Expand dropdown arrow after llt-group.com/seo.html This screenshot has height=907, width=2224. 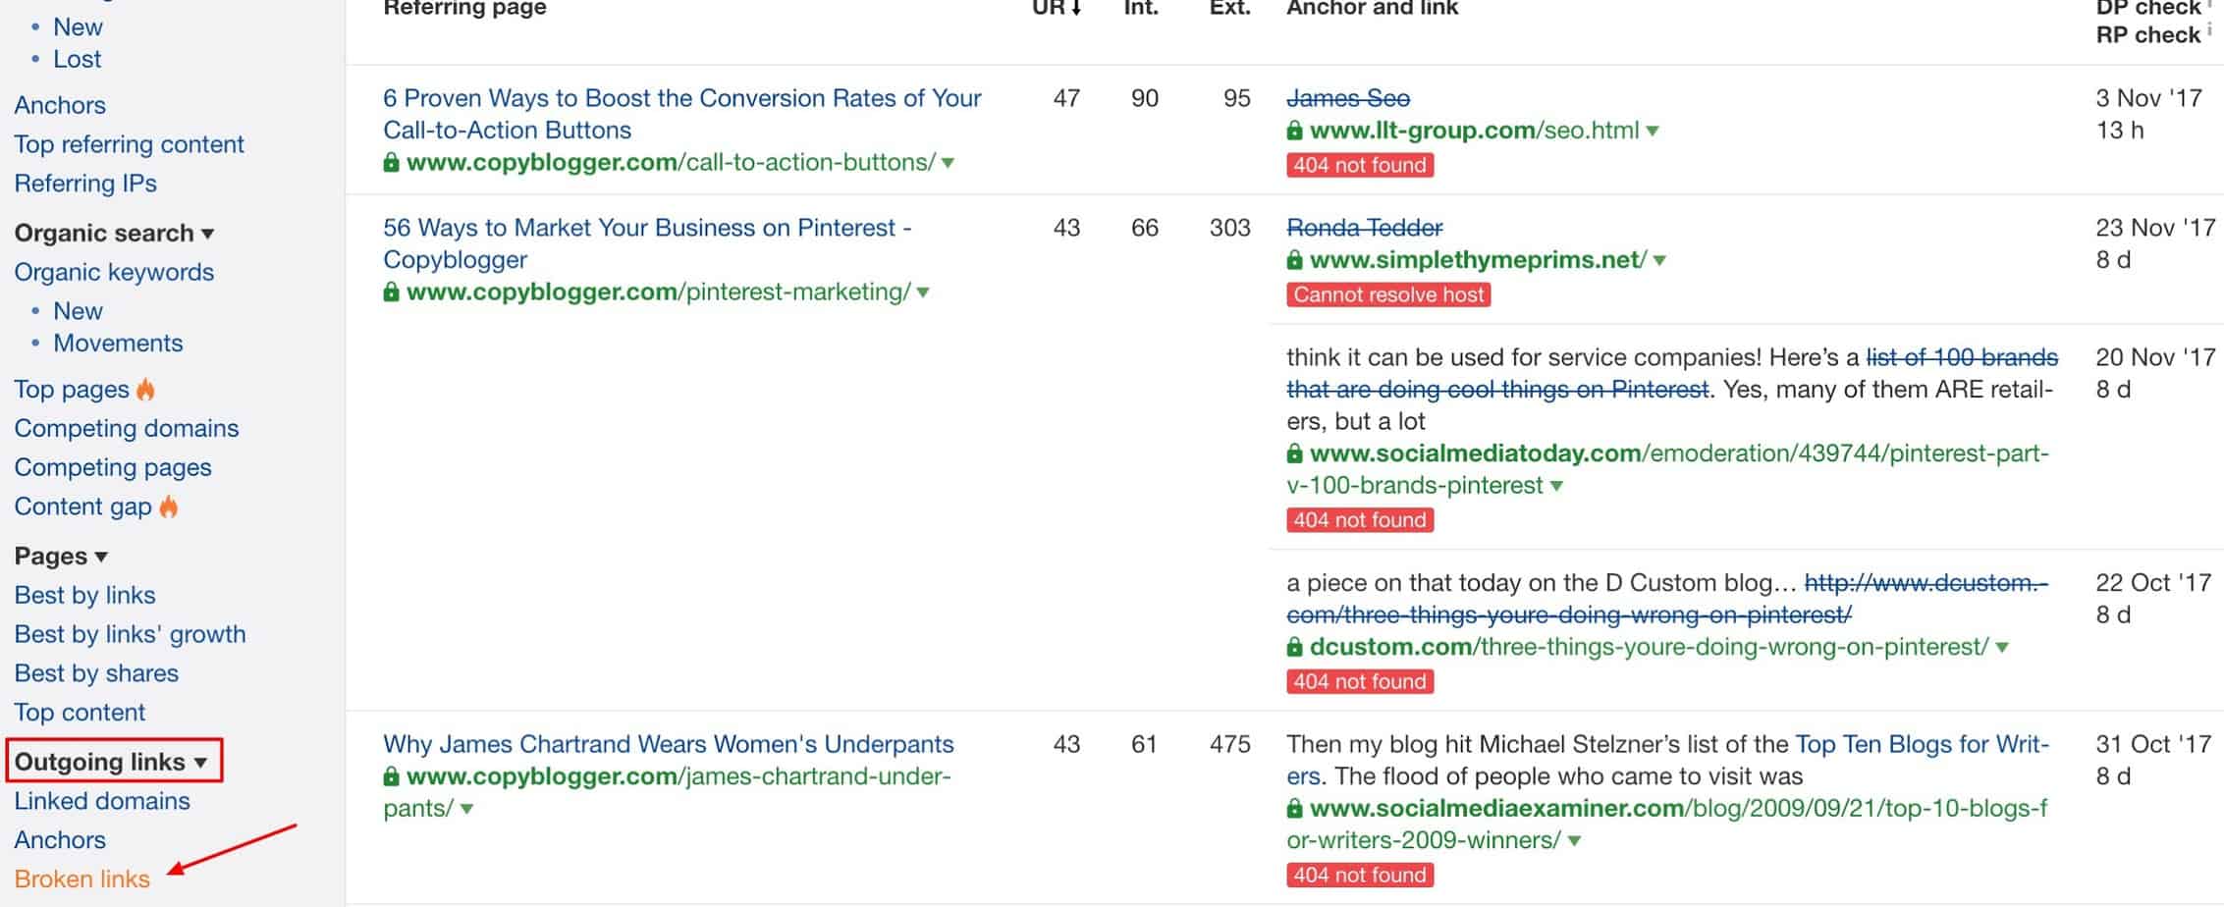click(1654, 131)
